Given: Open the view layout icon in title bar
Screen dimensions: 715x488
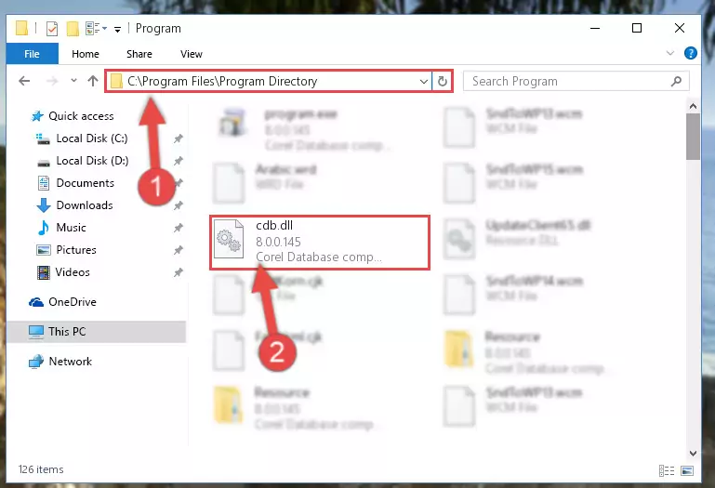Looking at the screenshot, I should (96, 29).
